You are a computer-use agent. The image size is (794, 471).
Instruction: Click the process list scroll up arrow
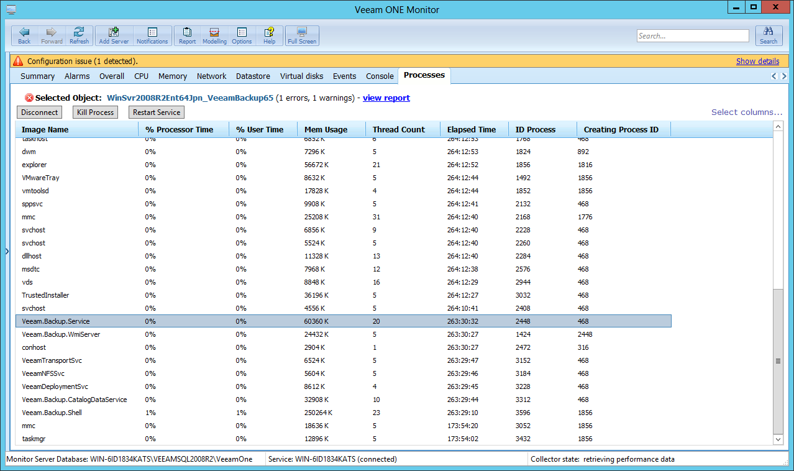tap(778, 127)
